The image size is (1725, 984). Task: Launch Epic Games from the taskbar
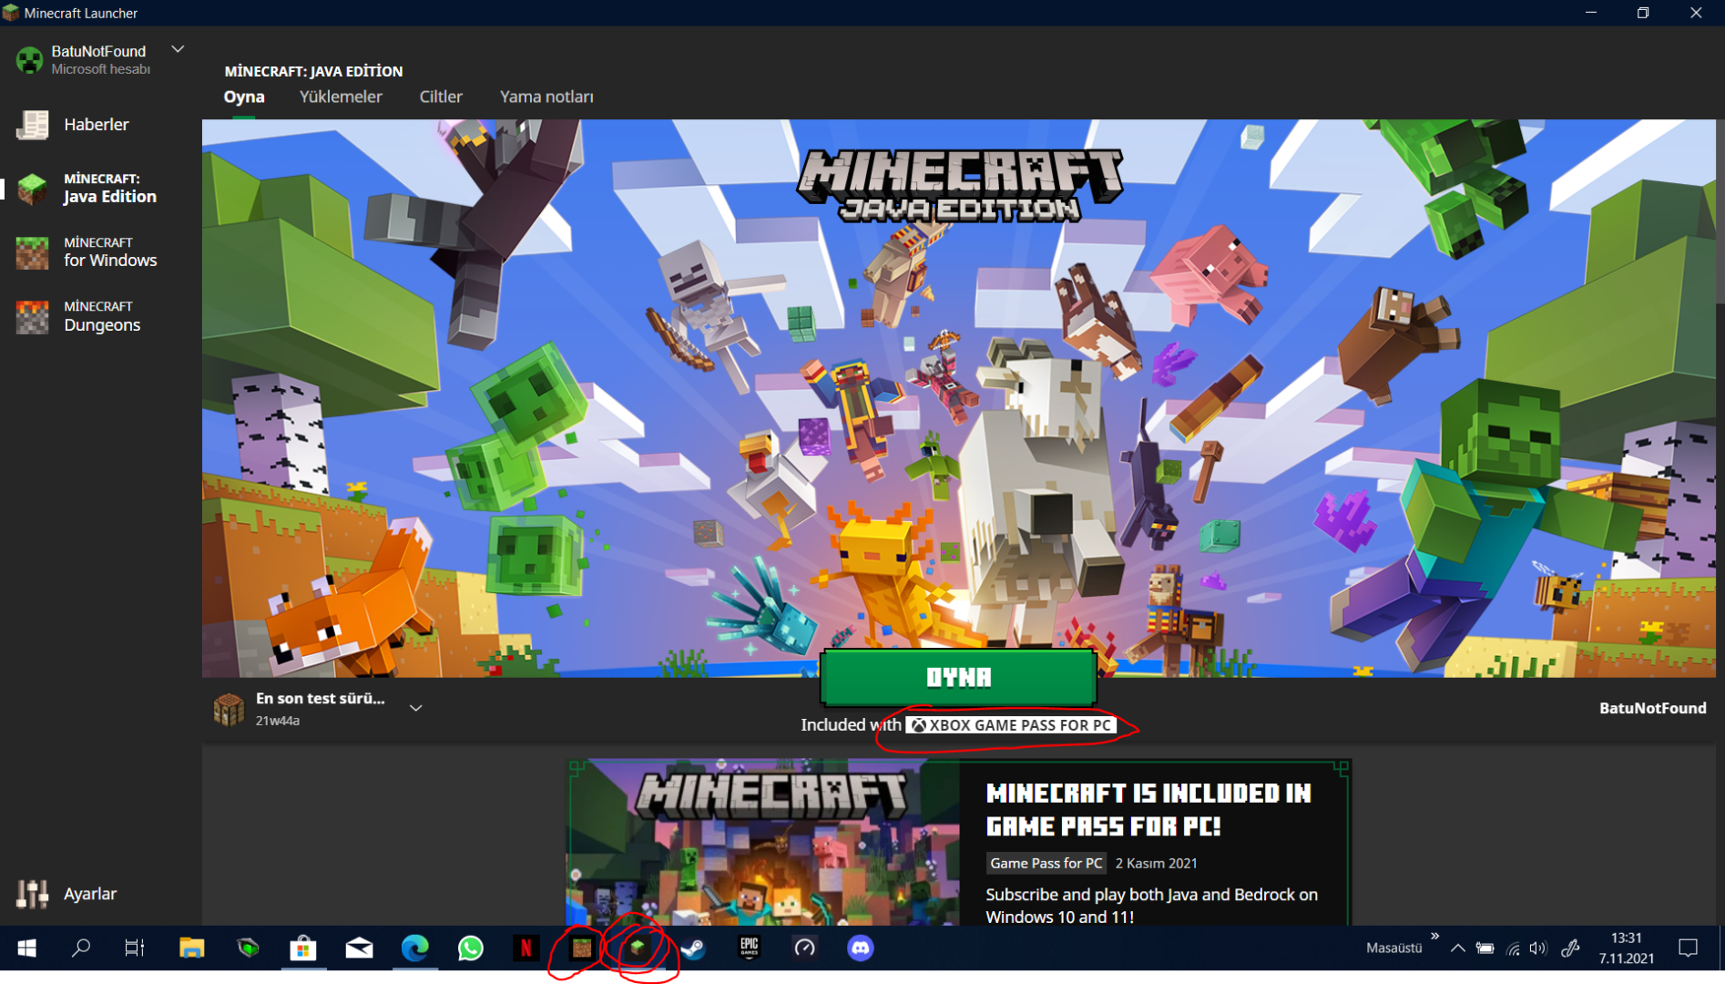(749, 948)
